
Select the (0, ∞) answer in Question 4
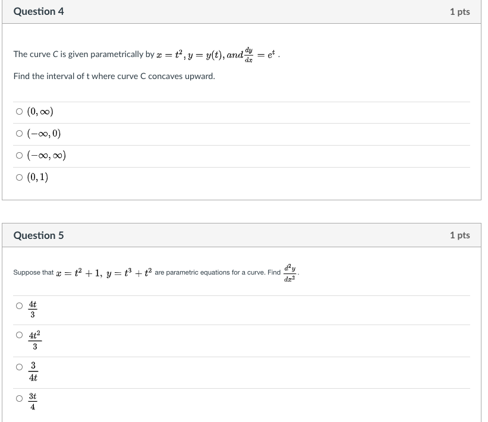(x=18, y=111)
